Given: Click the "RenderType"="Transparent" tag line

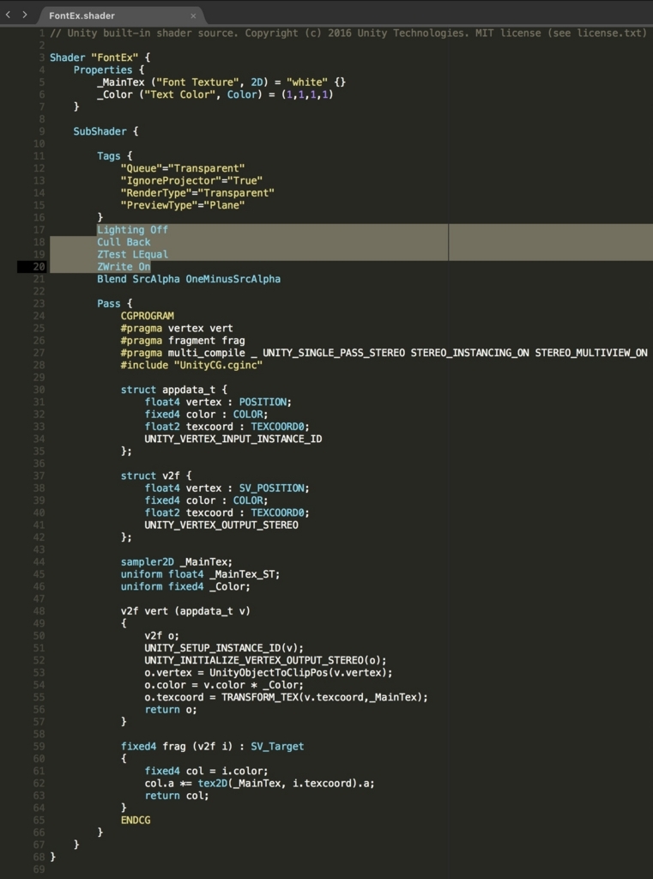Looking at the screenshot, I should [x=197, y=193].
